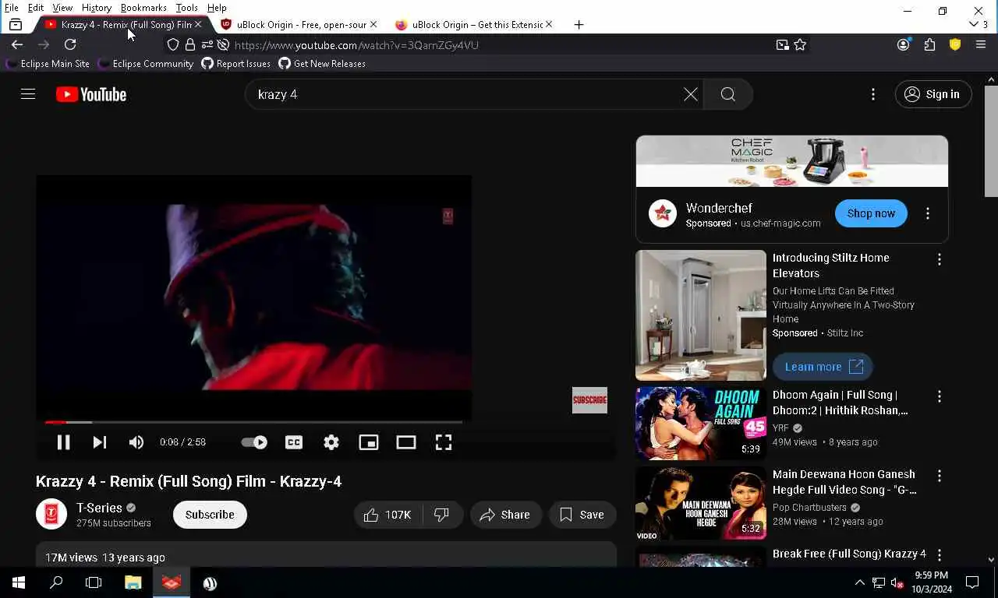The image size is (998, 598).
Task: Click the Chef Magic banner ad
Action: [x=791, y=161]
